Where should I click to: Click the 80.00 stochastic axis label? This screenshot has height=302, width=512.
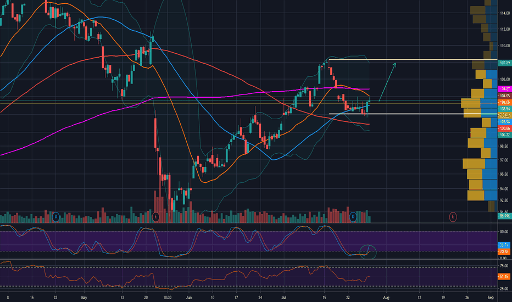504,232
